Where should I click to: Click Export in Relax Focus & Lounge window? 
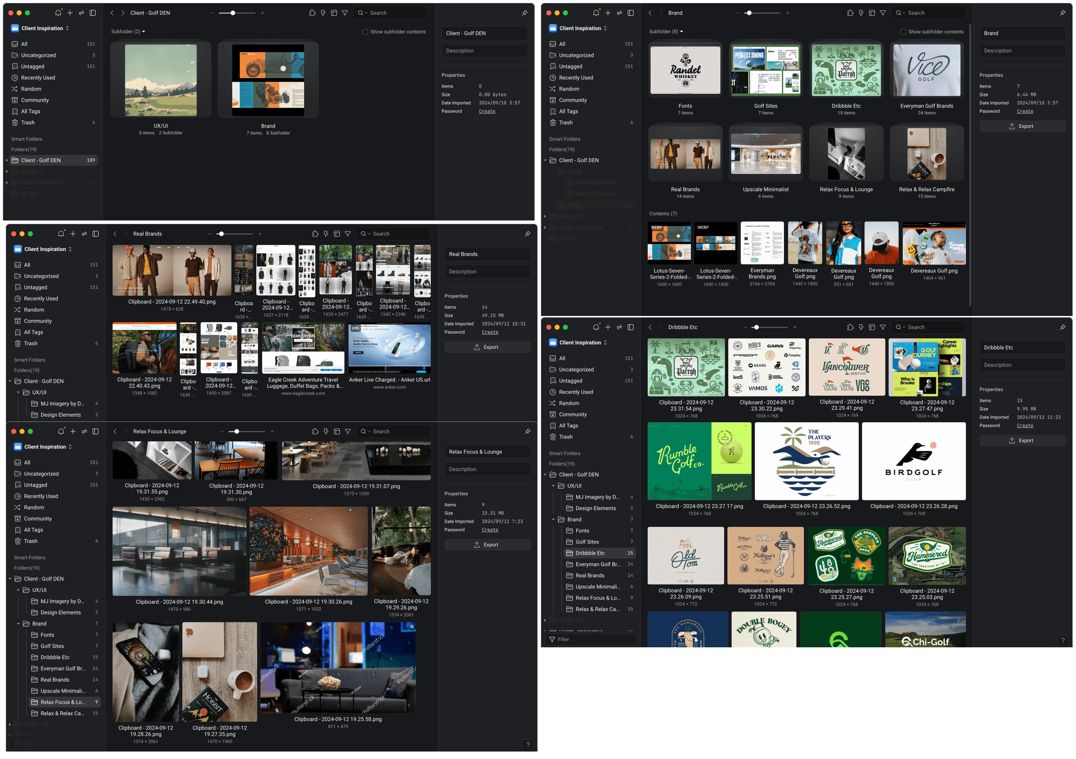pyautogui.click(x=487, y=545)
